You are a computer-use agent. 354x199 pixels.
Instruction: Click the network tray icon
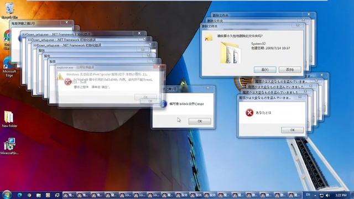point(321,195)
